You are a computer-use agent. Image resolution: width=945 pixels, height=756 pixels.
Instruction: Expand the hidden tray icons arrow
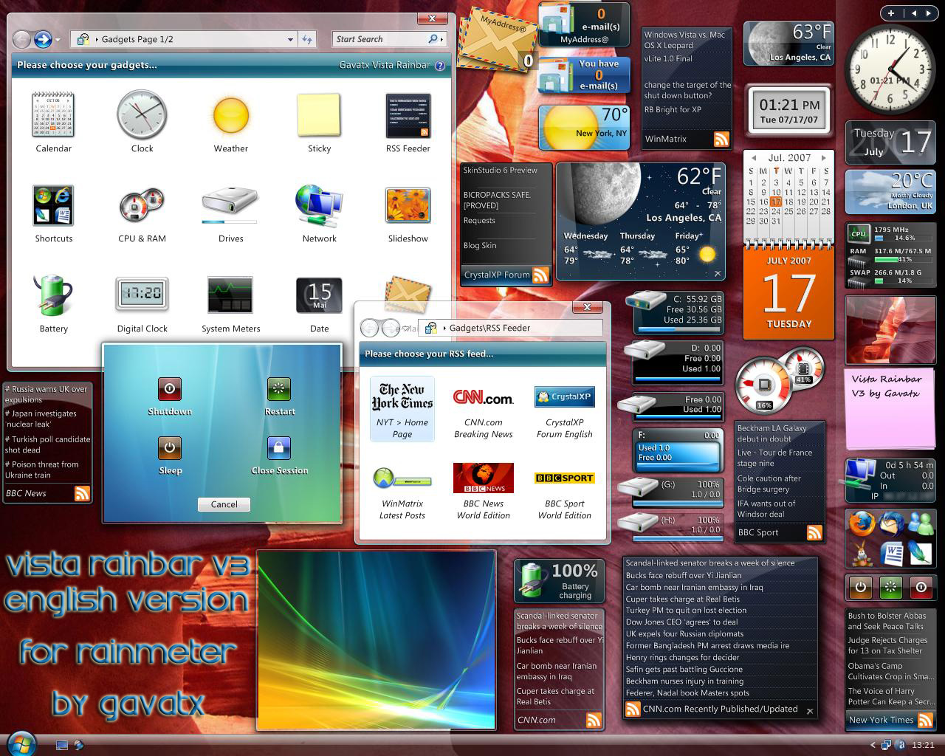tap(873, 745)
